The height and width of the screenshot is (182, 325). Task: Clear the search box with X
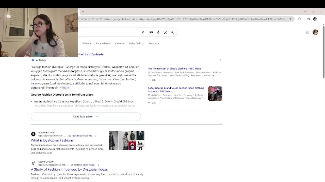coord(143,32)
